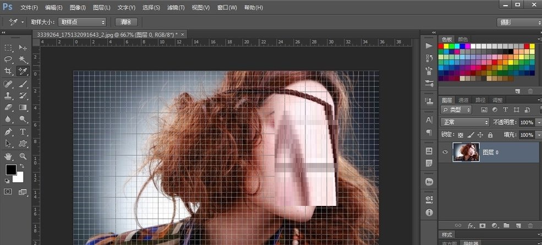
Task: Select the Horizontal Type tool
Action: [x=23, y=132]
